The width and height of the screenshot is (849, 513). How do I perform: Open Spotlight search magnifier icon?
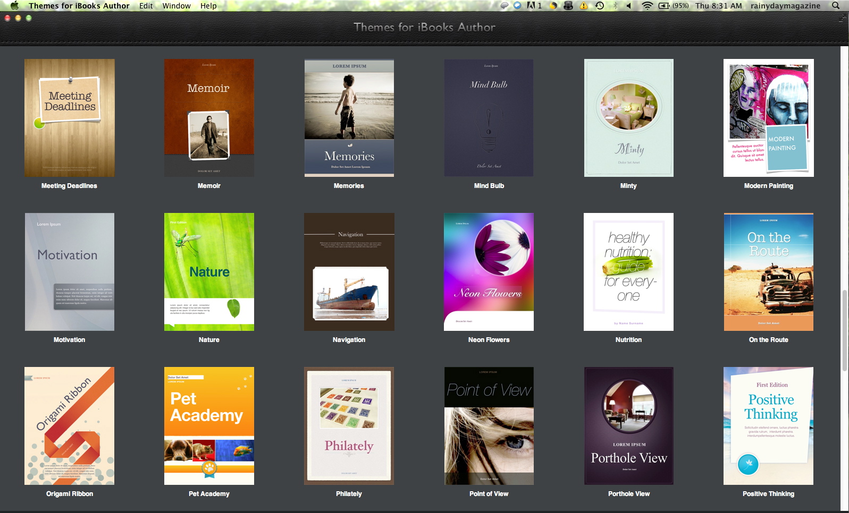(x=836, y=6)
